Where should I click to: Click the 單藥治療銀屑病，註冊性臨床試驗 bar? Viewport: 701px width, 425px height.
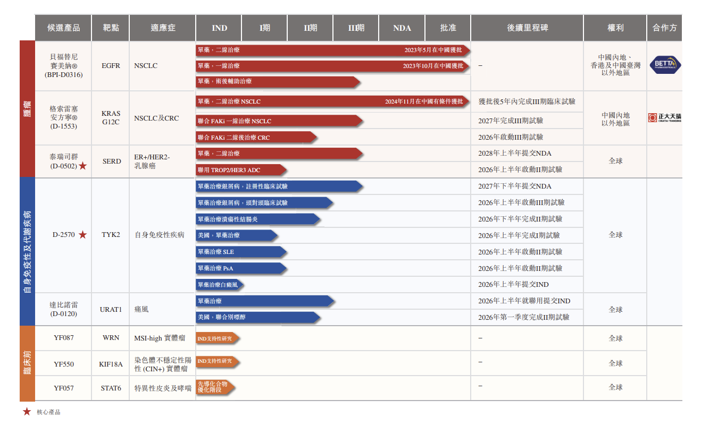tap(280, 186)
